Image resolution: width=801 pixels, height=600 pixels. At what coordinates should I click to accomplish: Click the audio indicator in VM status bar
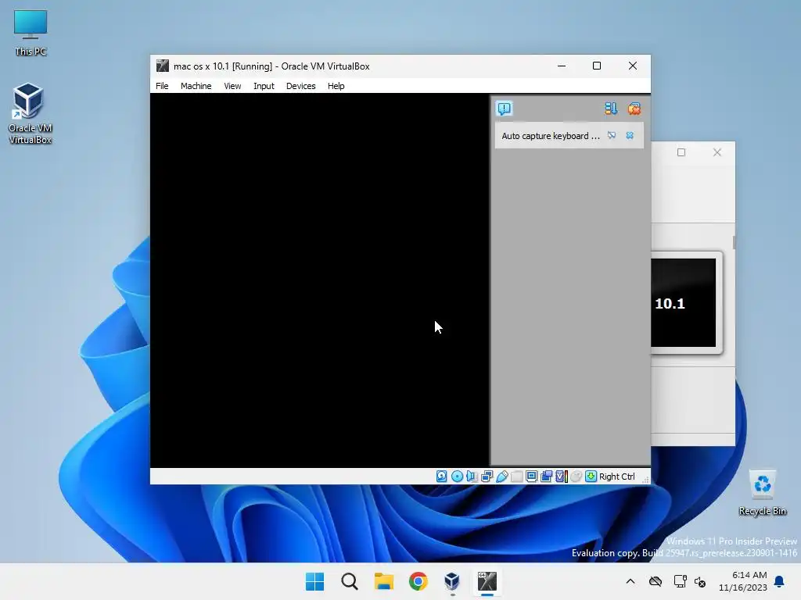pos(472,477)
